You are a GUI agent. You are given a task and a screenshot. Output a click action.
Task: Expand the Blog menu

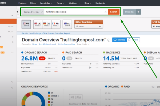point(88,3)
